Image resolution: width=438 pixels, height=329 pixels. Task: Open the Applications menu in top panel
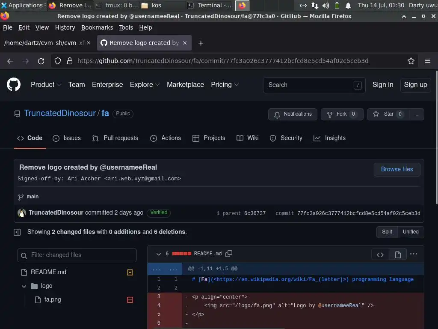(24, 5)
